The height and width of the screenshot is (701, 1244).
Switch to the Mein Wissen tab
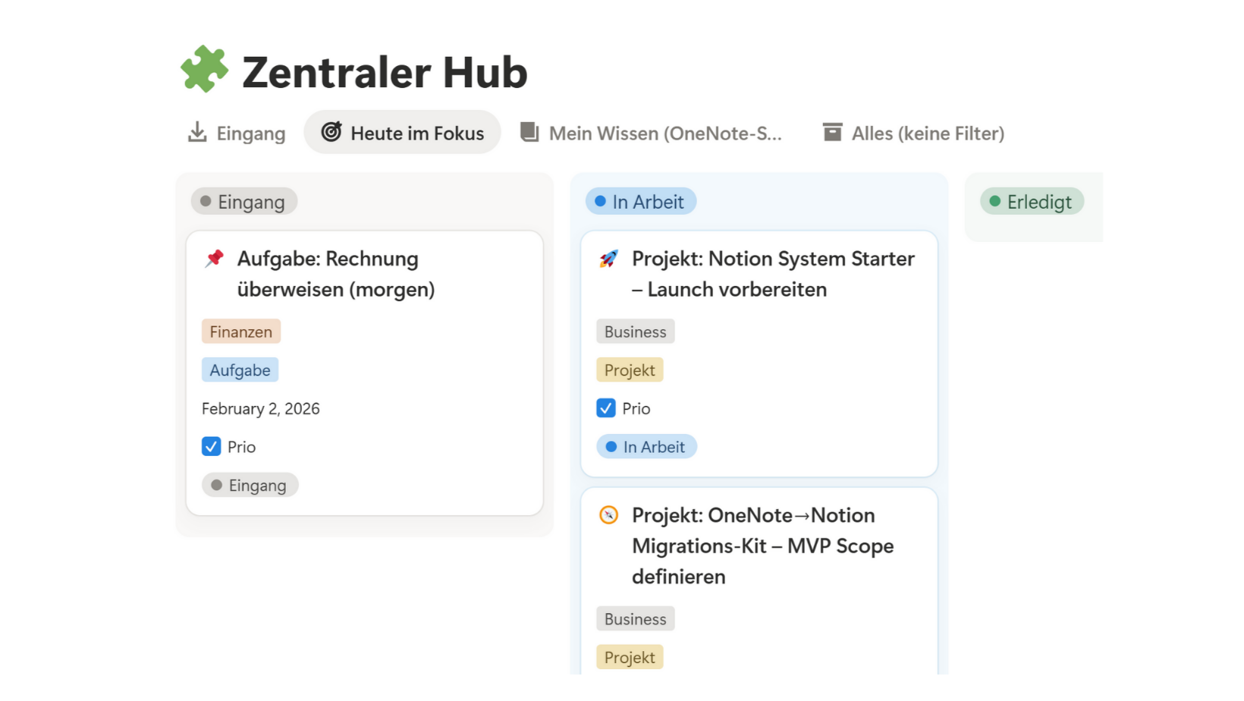pos(664,134)
